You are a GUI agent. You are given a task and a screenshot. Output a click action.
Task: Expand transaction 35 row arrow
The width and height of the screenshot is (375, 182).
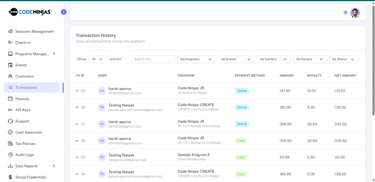click(77, 157)
